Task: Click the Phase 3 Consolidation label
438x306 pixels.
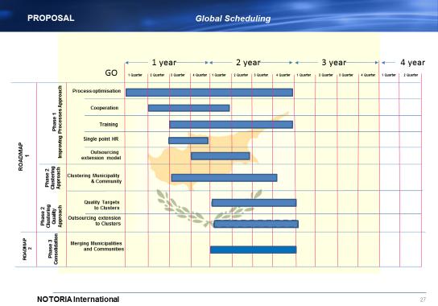Action: point(53,249)
